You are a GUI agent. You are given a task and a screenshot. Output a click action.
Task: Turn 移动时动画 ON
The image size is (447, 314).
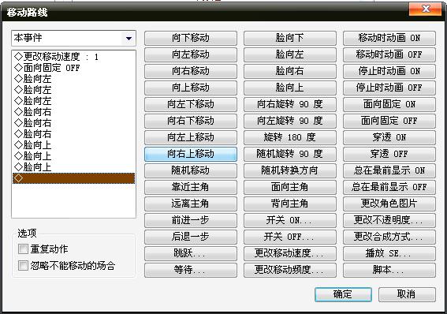pyautogui.click(x=389, y=38)
